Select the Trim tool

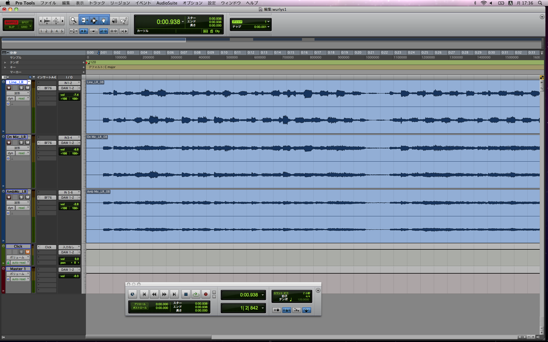pos(84,21)
